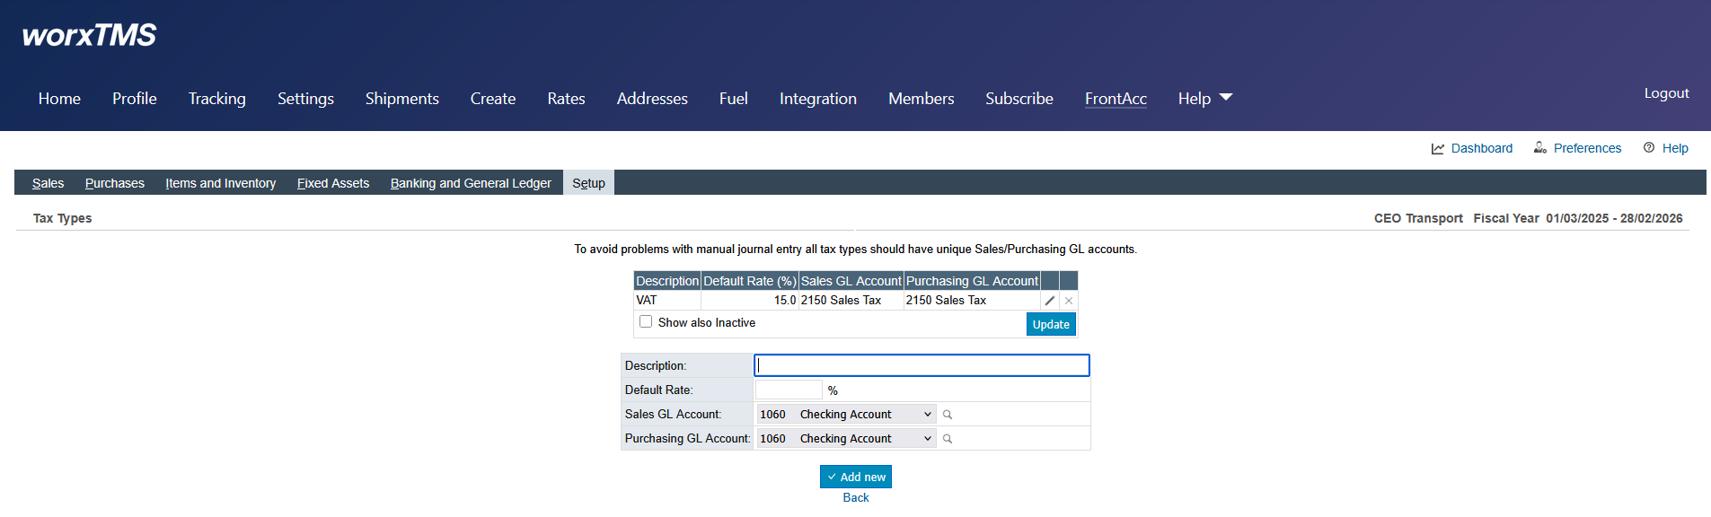Open the Preferences icon link
Screen dimensions: 1711x517
pos(1540,148)
